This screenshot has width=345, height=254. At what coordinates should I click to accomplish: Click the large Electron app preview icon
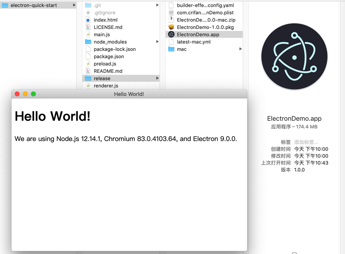(x=294, y=56)
